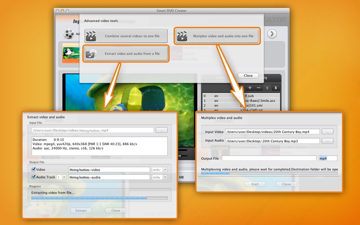Image resolution: width=360 pixels, height=225 pixels.
Task: Click the right chevron next-step icon
Action: pos(272,34)
